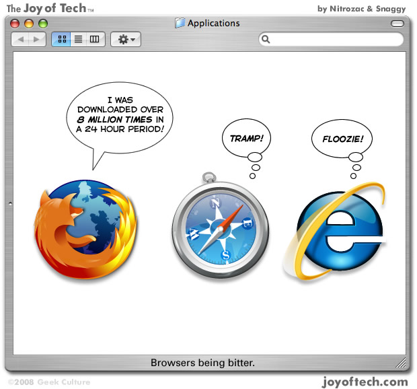Switch to list view mode
The height and width of the screenshot is (389, 417).
[x=77, y=40]
